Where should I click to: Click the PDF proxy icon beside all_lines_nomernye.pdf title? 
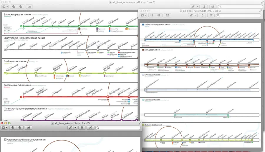coord(110,2)
